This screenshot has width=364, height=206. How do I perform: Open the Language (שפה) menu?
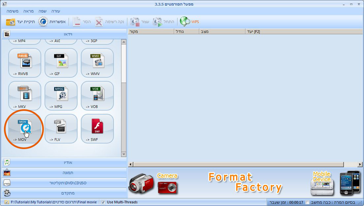coord(43,11)
